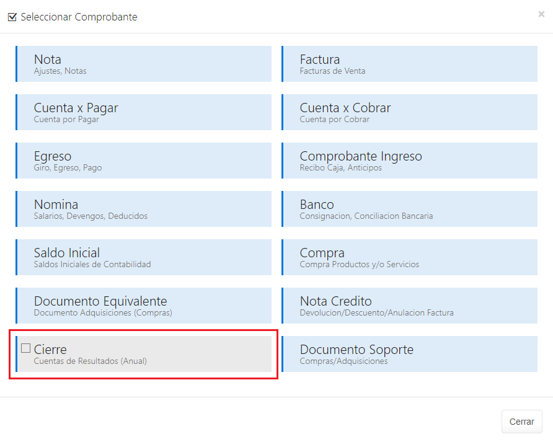The width and height of the screenshot is (553, 442).
Task: Click 'Cuentas de Resultados (Anual)' subtitle
Action: click(91, 361)
